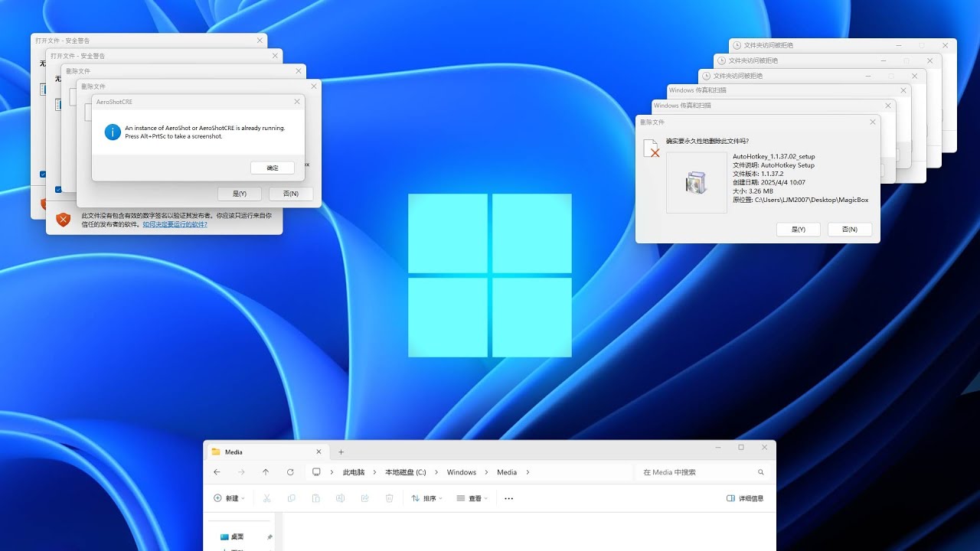
Task: Click 确定 in the AeroShotCRE dialog
Action: coord(273,168)
